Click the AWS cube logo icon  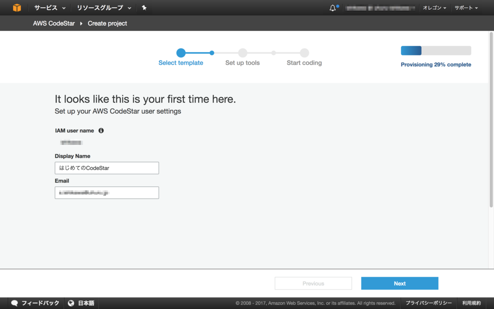point(17,8)
